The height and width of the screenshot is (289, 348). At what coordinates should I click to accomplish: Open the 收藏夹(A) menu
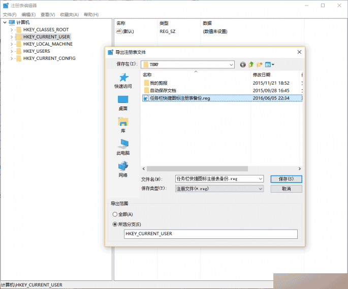point(70,15)
